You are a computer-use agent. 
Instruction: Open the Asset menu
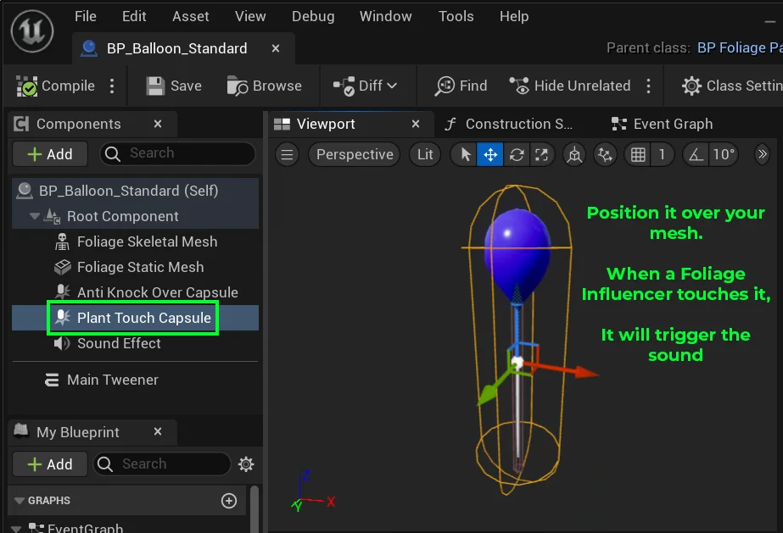click(x=190, y=17)
